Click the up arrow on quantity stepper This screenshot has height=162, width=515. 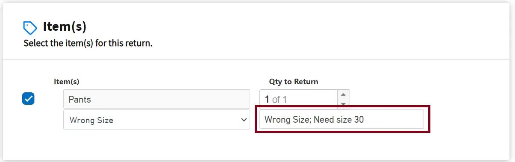(344, 95)
